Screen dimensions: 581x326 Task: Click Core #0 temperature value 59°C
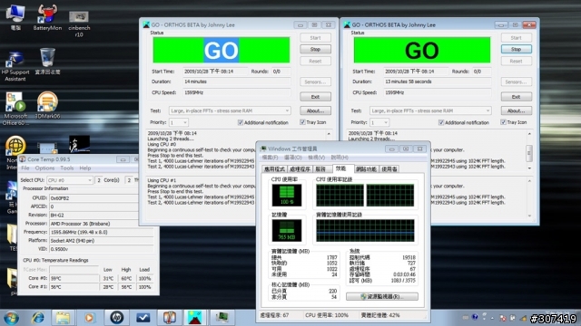tap(74, 278)
